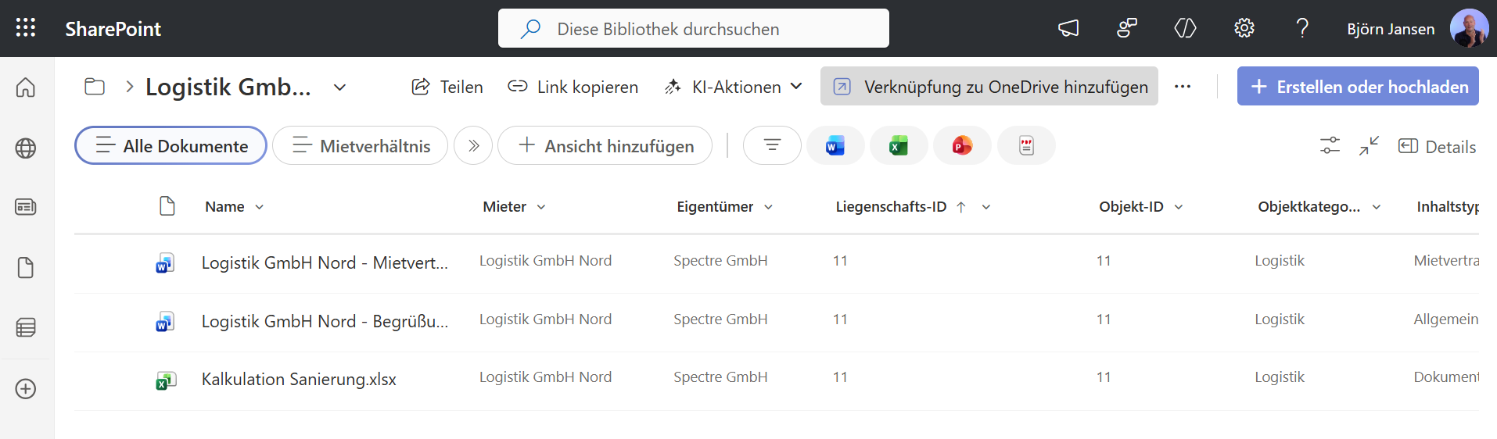Open the app launcher waffle menu

[x=26, y=28]
